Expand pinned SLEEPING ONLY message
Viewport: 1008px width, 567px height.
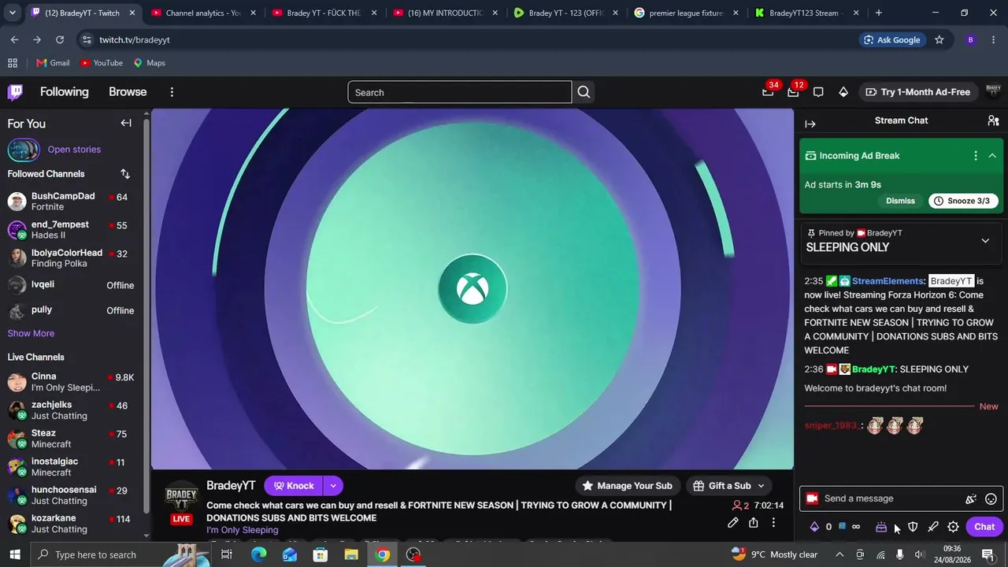pyautogui.click(x=985, y=240)
